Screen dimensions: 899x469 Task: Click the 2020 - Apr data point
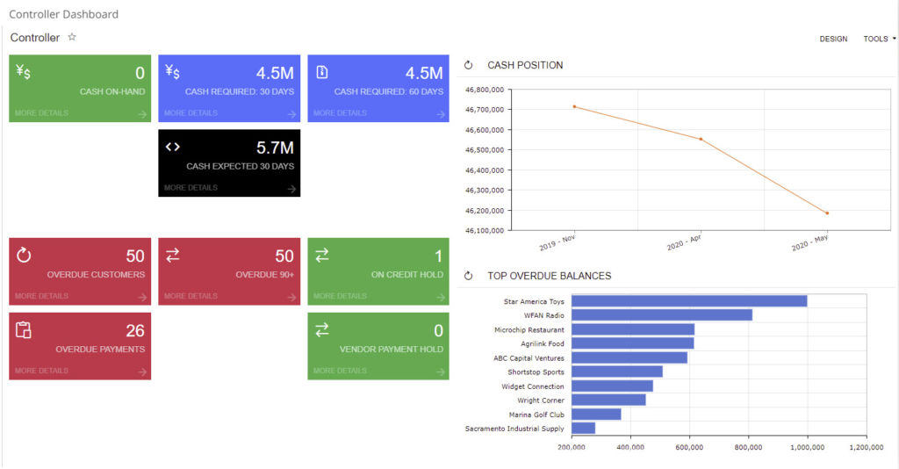coord(701,139)
